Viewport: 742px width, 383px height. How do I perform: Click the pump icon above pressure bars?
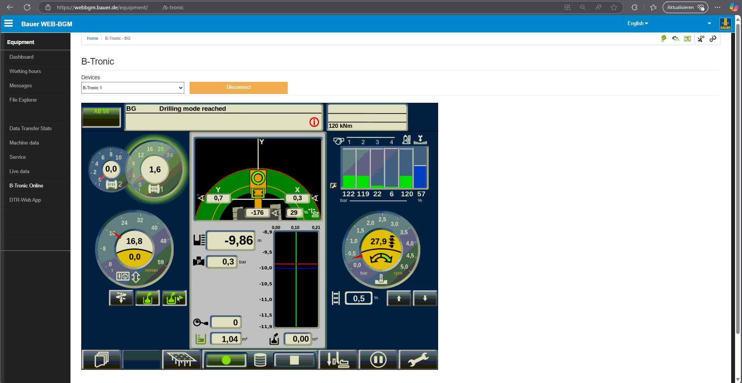click(339, 141)
